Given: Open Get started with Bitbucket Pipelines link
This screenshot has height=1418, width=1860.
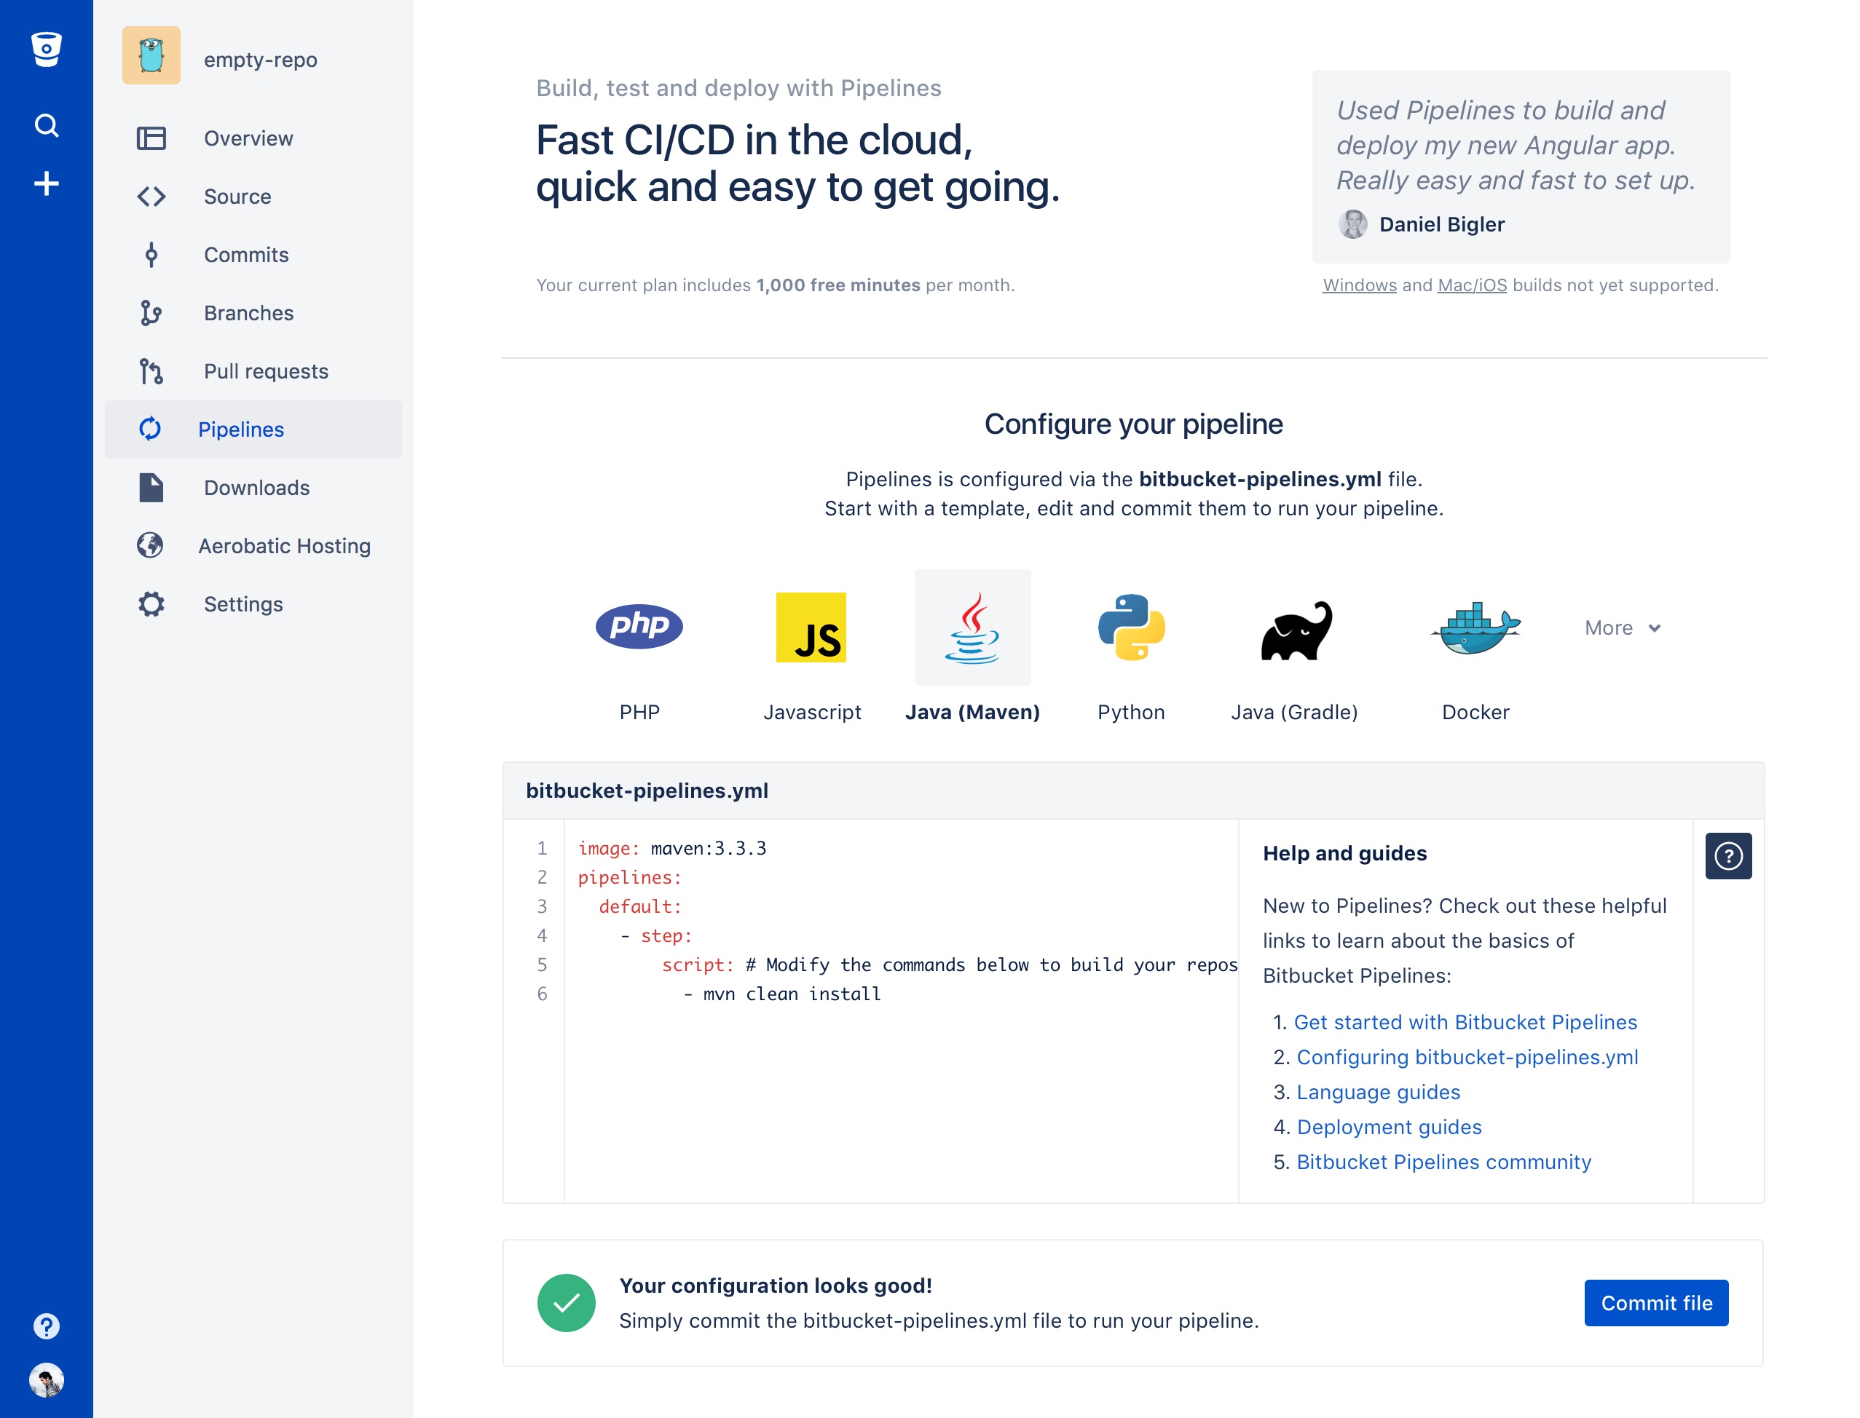Looking at the screenshot, I should point(1465,1022).
